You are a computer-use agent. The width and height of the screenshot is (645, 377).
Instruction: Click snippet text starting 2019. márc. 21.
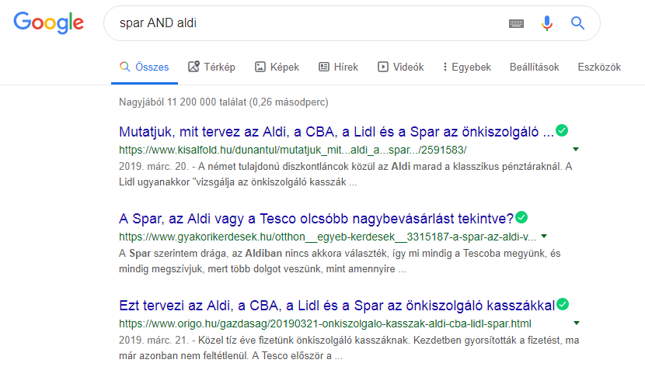tap(349, 348)
